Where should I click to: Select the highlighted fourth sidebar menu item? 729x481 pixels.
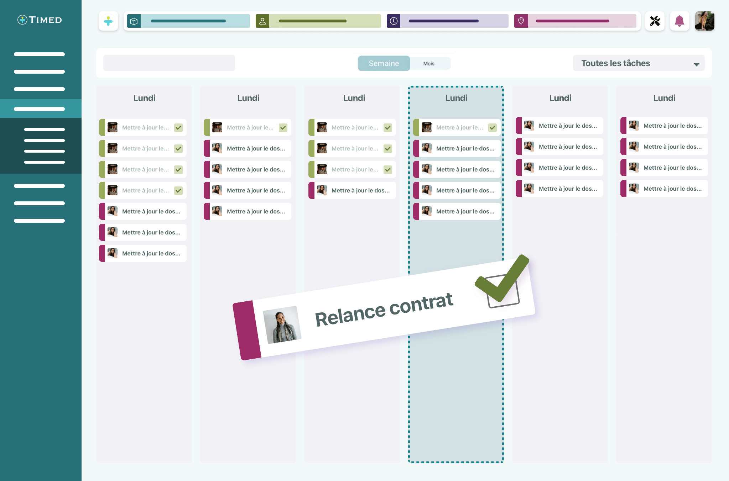(40, 109)
